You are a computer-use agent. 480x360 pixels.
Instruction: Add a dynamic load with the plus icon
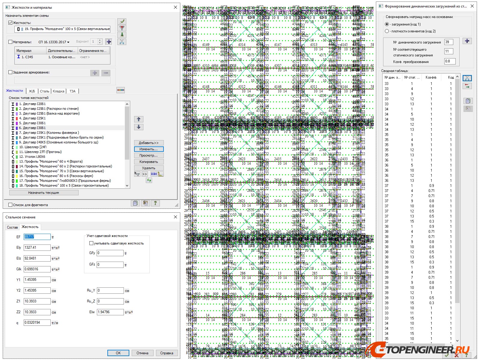(x=467, y=41)
